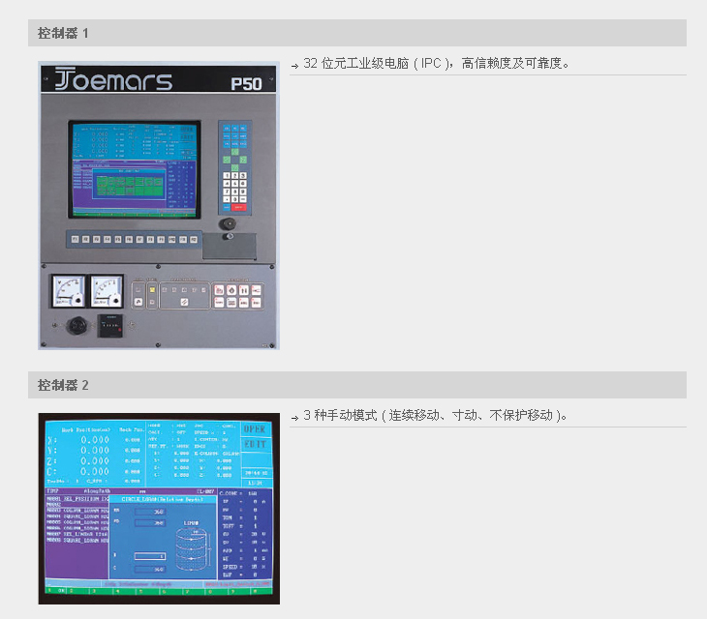Viewport: 707px width, 619px height.
Task: Click the P50 model label
Action: pyautogui.click(x=246, y=83)
